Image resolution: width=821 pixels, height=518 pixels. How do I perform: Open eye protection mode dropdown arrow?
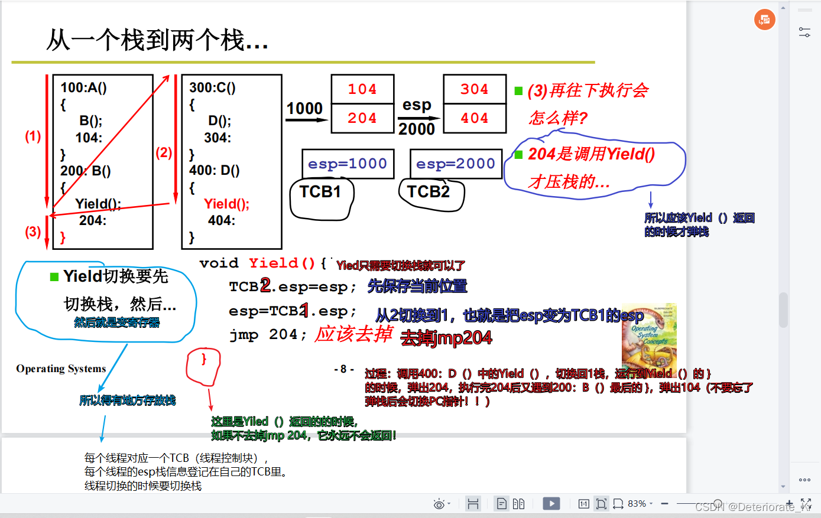point(449,504)
